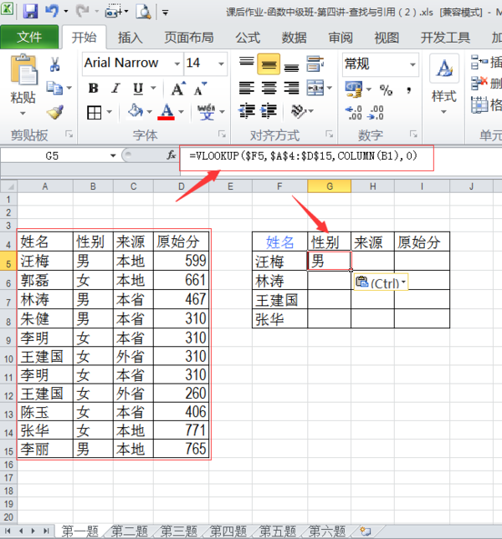This screenshot has height=539, width=502.
Task: Click the Undo arrow icon
Action: [51, 12]
